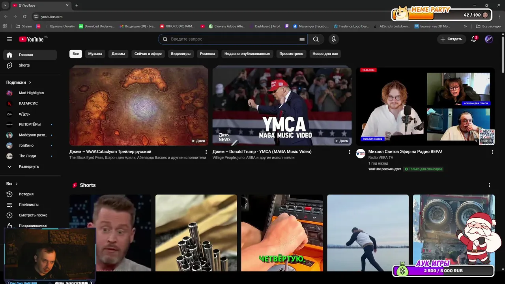
Task: Focus the Введите запрос search field
Action: (x=233, y=39)
